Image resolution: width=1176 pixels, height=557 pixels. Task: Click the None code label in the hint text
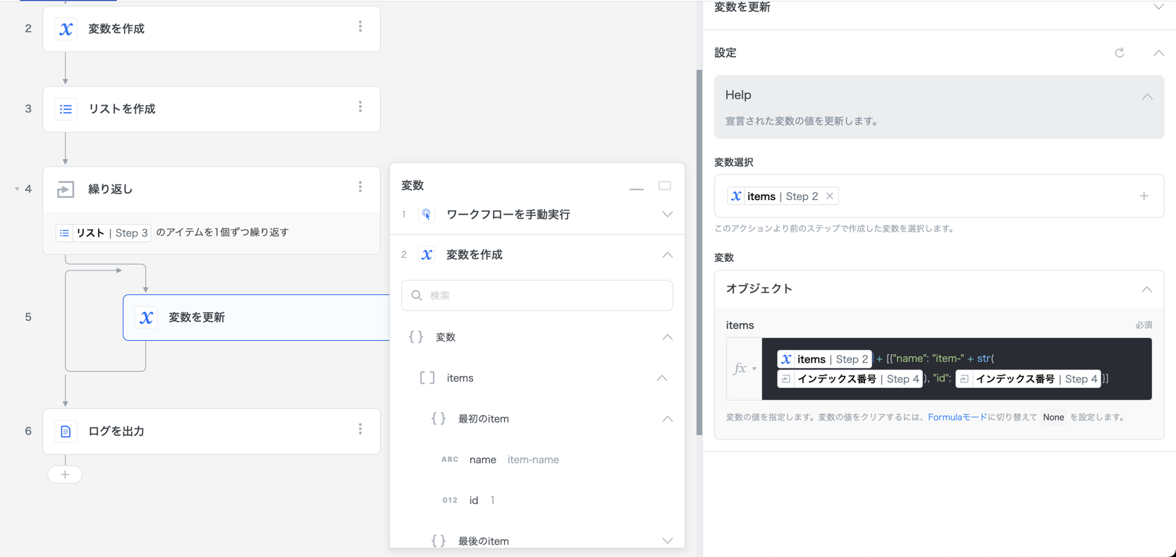point(1053,418)
